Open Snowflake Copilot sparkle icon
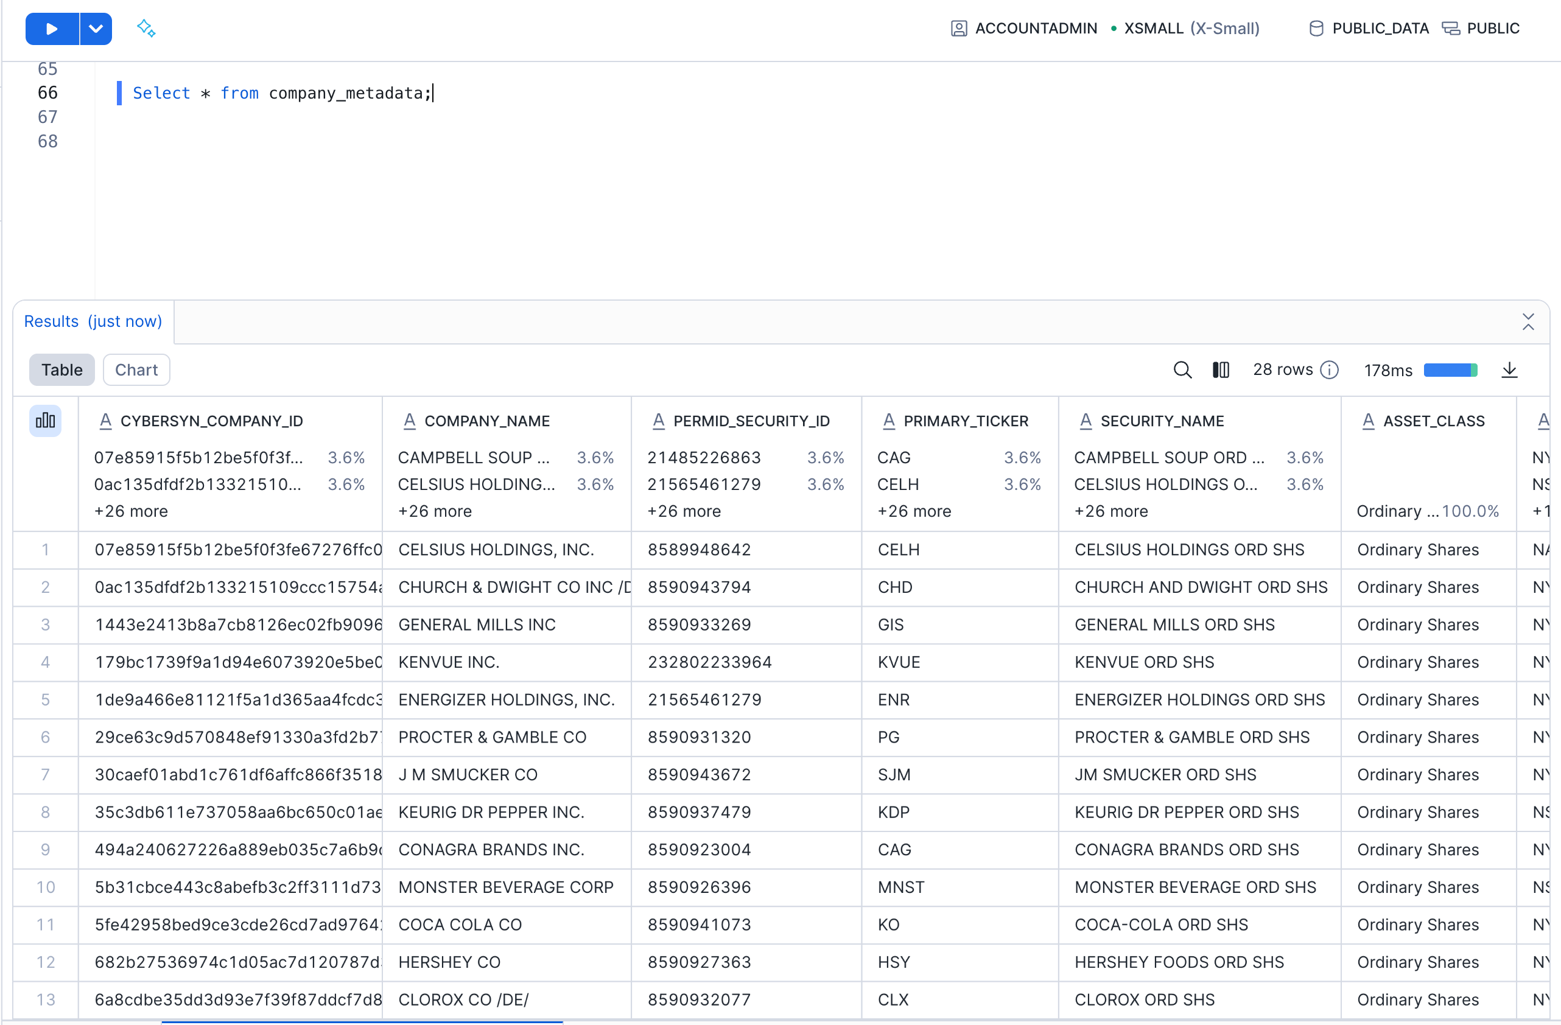This screenshot has width=1561, height=1025. click(x=146, y=28)
